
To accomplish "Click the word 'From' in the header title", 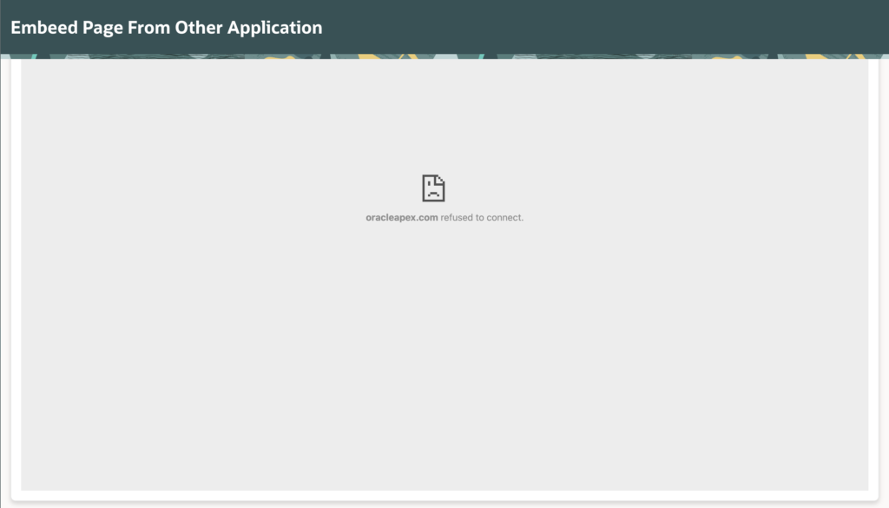I will [149, 27].
